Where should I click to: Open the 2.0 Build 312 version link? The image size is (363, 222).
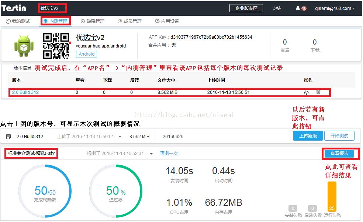coord(25,92)
